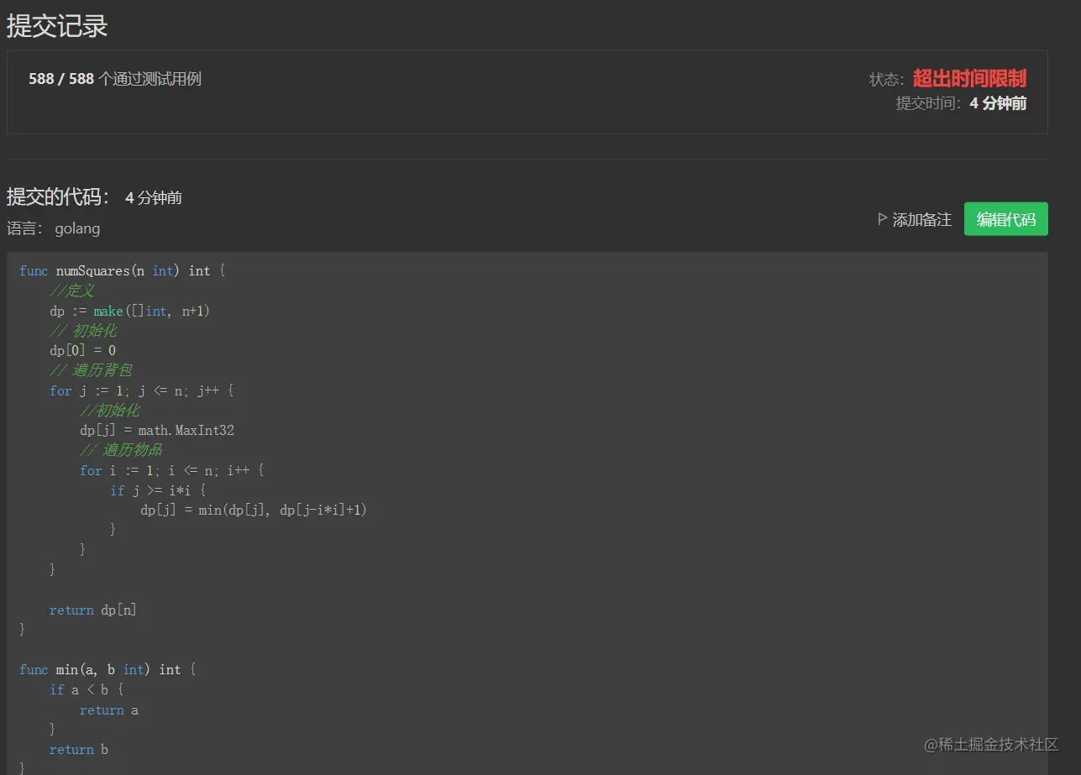Click the green 编辑代码 button
This screenshot has height=775, width=1081.
pos(1005,219)
